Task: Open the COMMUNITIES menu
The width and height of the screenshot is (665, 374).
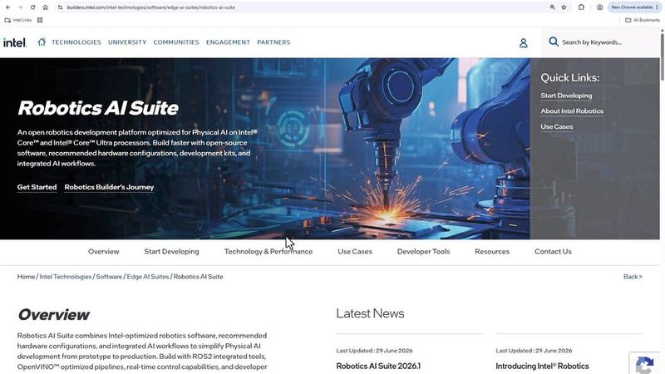Action: click(176, 42)
